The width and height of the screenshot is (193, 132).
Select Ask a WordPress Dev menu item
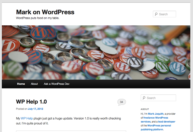(x=57, y=84)
